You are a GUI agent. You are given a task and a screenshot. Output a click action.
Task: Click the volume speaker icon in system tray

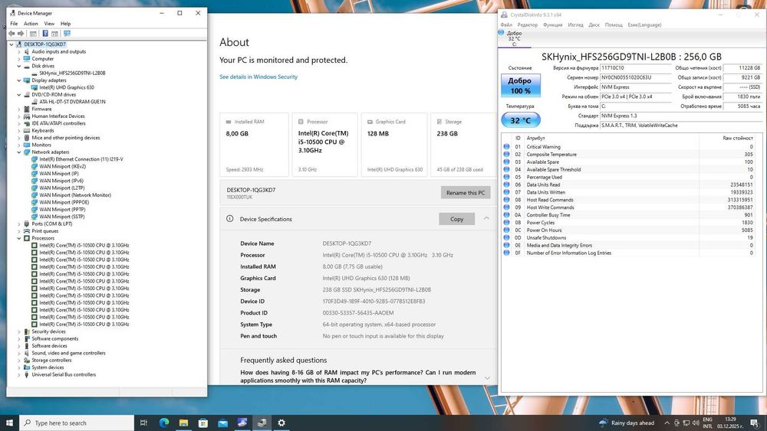click(x=696, y=423)
